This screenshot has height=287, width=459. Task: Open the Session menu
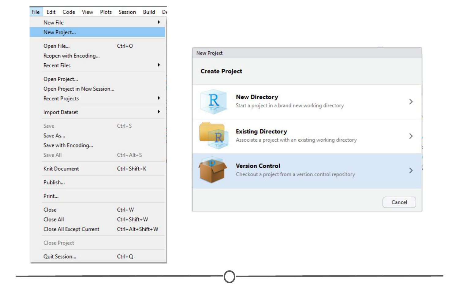tap(127, 12)
